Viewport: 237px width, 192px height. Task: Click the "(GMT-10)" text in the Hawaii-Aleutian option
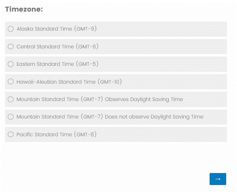pos(110,82)
